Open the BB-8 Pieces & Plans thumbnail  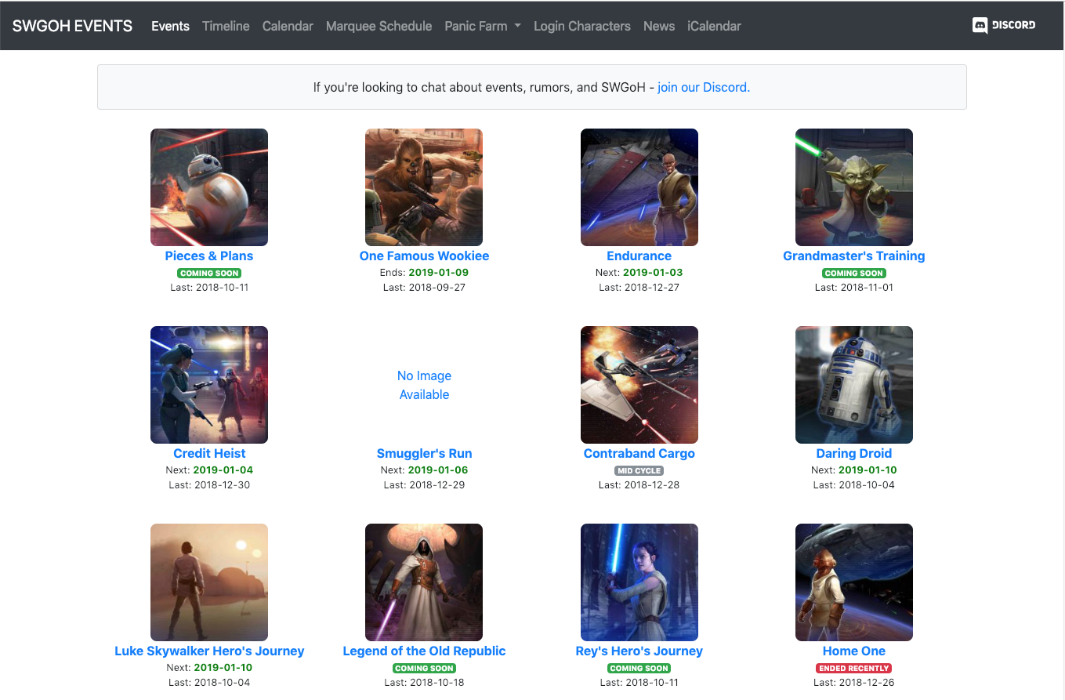tap(209, 187)
